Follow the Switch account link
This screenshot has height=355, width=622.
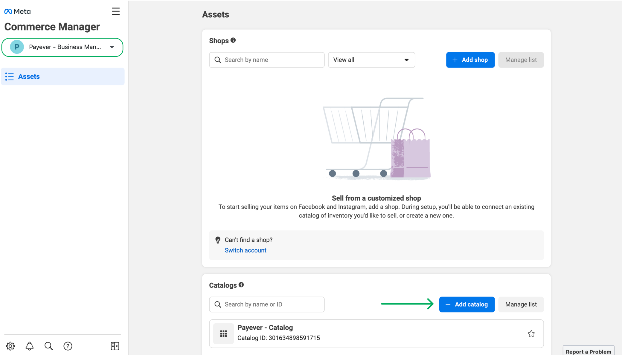coord(246,250)
